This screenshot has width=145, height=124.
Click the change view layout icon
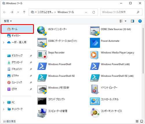[x=121, y=21]
